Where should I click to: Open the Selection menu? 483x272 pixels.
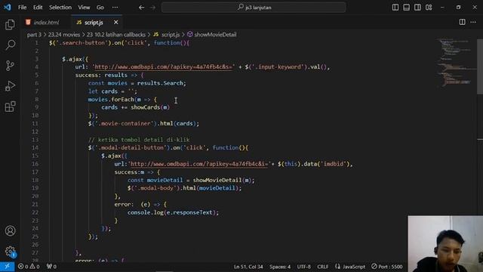pyautogui.click(x=60, y=8)
